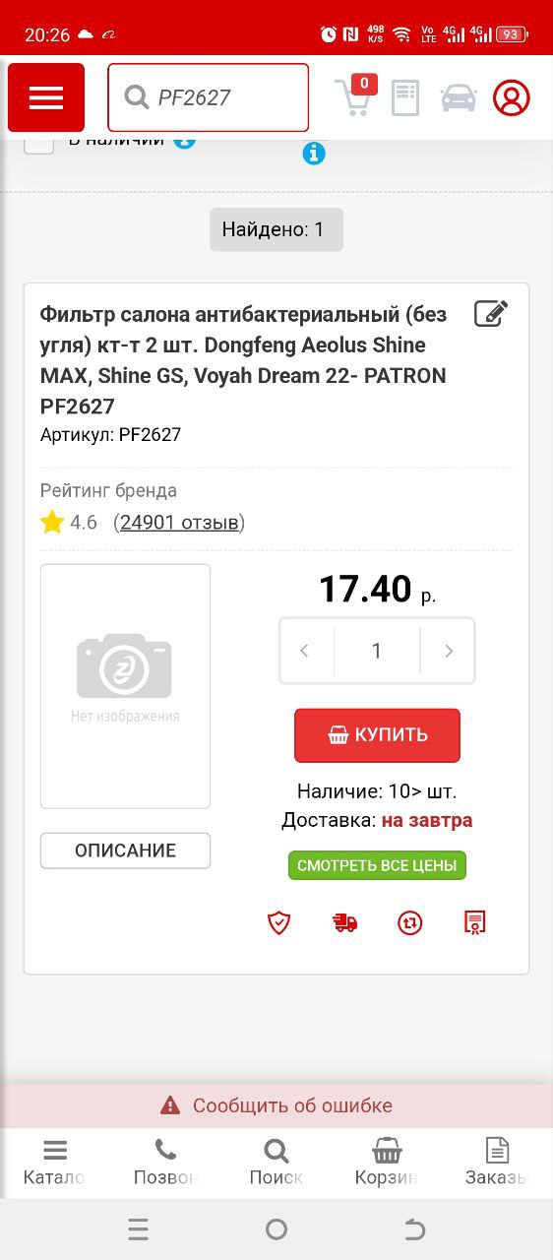Increase quantity with the right arrow
This screenshot has width=553, height=1260.
click(448, 651)
